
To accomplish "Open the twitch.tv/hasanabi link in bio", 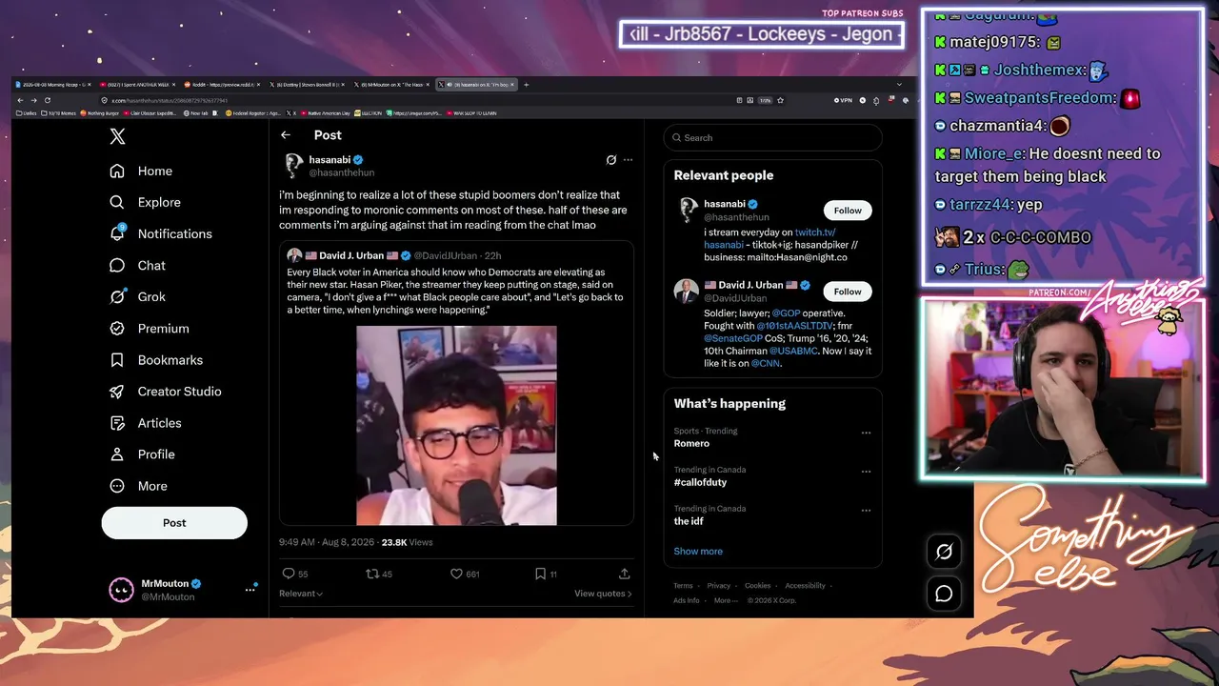I will [x=815, y=232].
